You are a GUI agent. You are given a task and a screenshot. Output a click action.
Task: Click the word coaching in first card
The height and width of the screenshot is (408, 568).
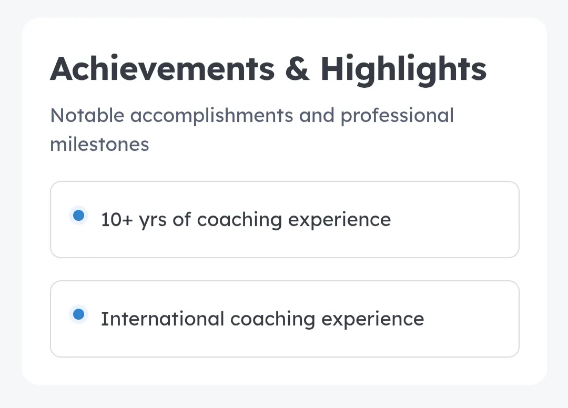click(x=239, y=220)
